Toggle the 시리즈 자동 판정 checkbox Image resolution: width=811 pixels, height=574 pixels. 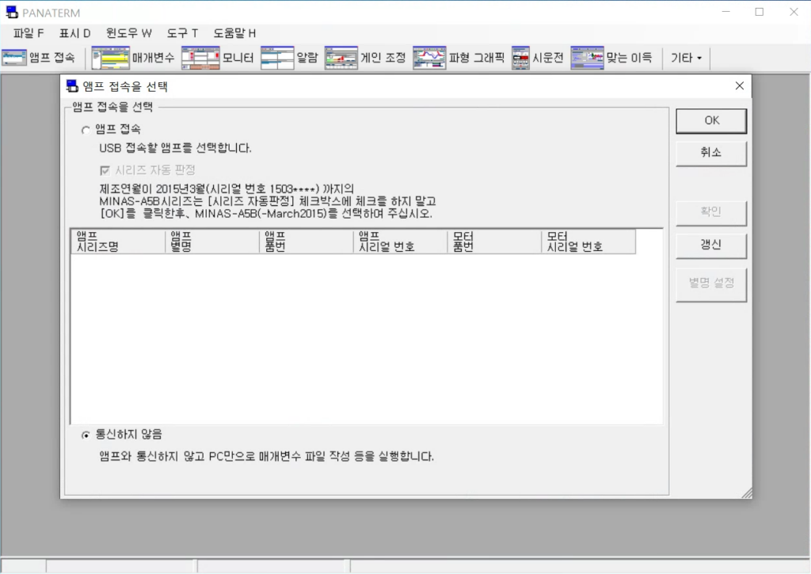[105, 170]
